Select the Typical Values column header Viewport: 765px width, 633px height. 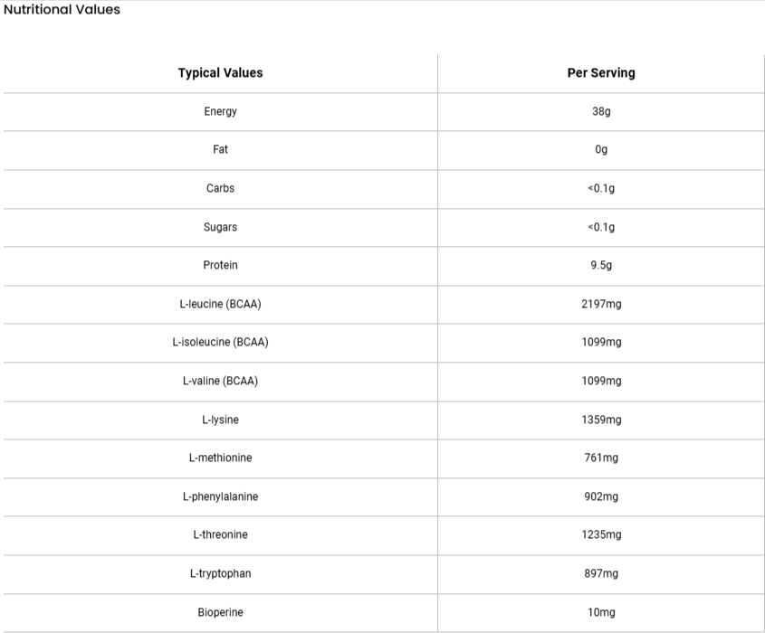coord(220,73)
